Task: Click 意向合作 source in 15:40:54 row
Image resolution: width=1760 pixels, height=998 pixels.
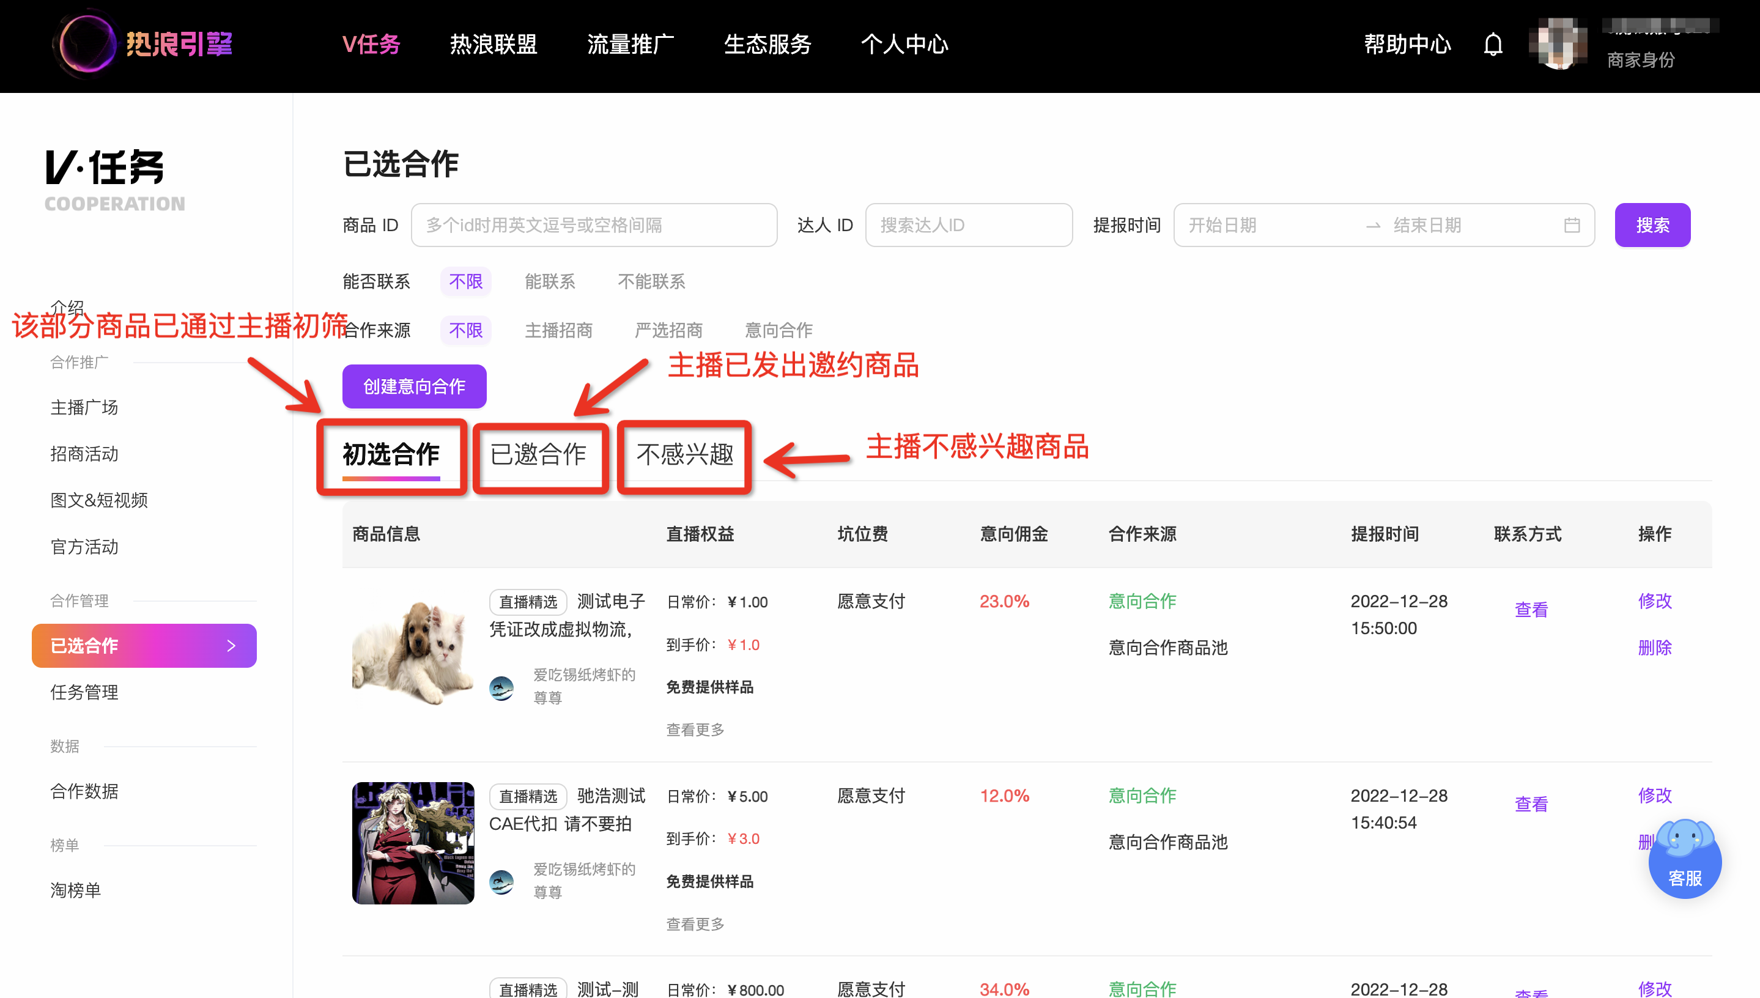Action: click(1142, 796)
